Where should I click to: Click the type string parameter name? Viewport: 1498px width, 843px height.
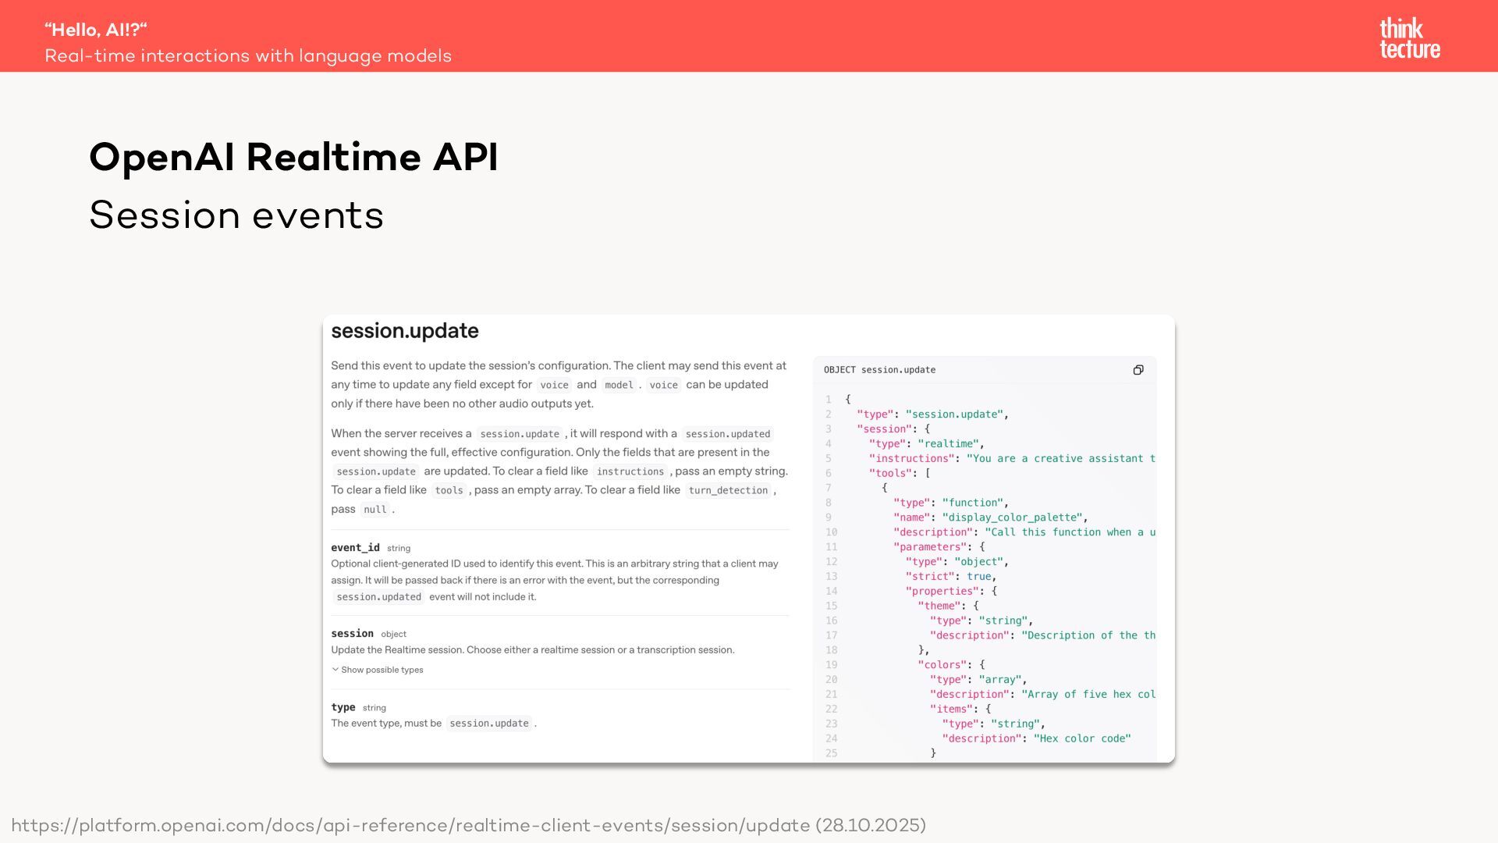coord(343,707)
